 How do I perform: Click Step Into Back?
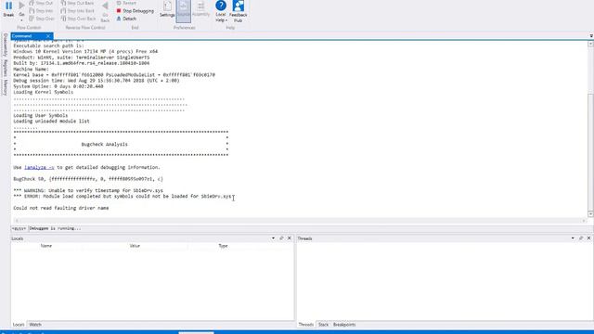pyautogui.click(x=77, y=10)
